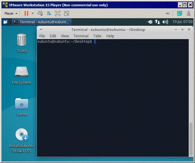The width and height of the screenshot is (195, 163).
Task: Open the volume speaker indicator
Action: tap(165, 22)
